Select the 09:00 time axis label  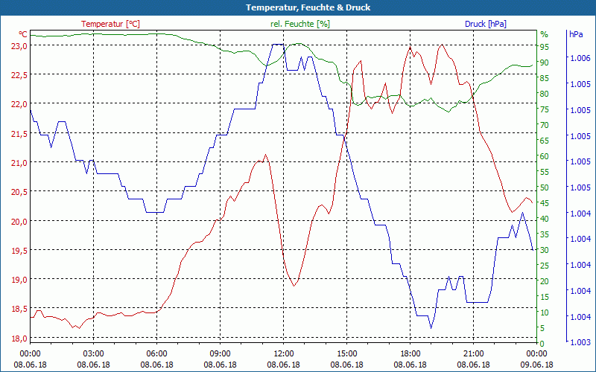(220, 353)
